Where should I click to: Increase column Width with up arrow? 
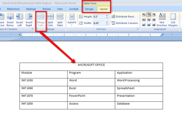(107, 22)
